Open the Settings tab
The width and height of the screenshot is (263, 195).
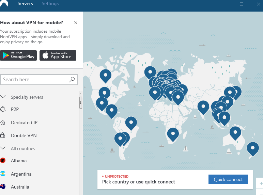(50, 3)
